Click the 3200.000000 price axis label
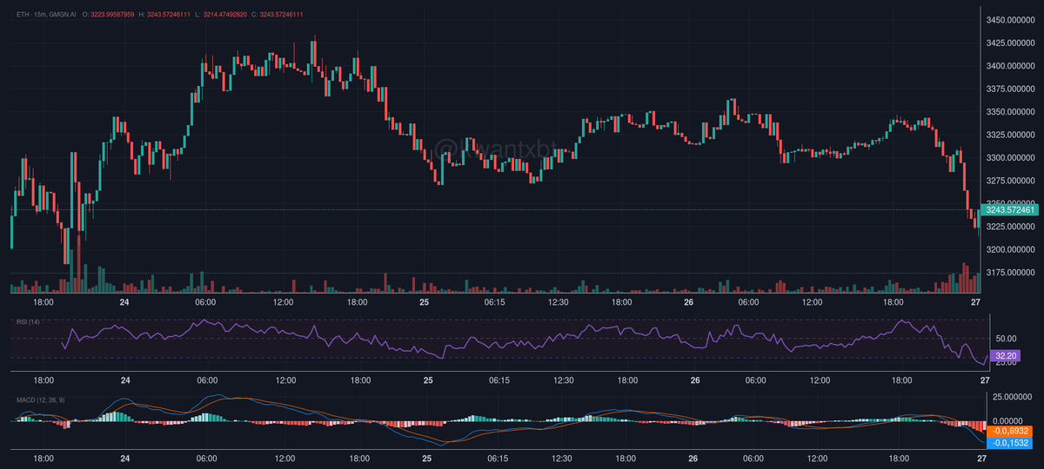This screenshot has height=469, width=1044. click(x=1009, y=250)
